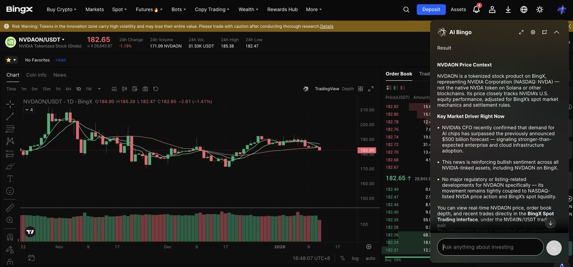Open the Assets link

(458, 9)
